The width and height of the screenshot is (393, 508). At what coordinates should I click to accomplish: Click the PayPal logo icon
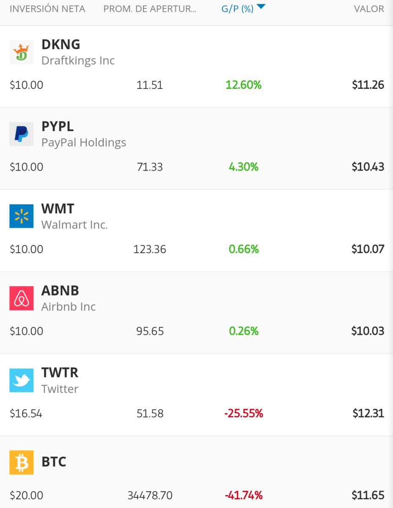coord(21,134)
